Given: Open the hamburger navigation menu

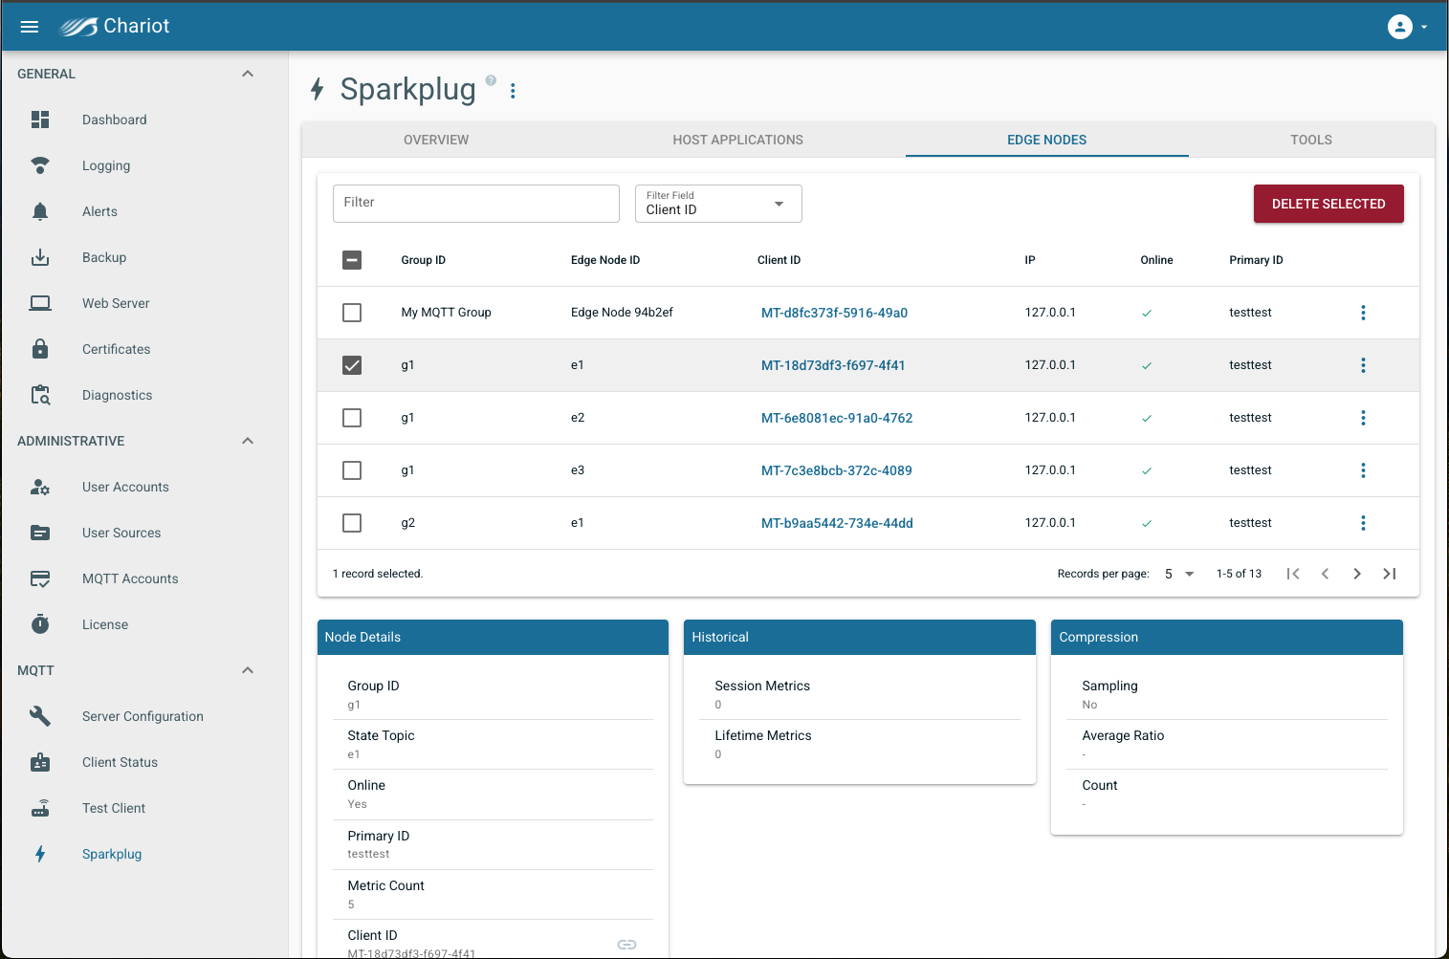Looking at the screenshot, I should (x=30, y=27).
